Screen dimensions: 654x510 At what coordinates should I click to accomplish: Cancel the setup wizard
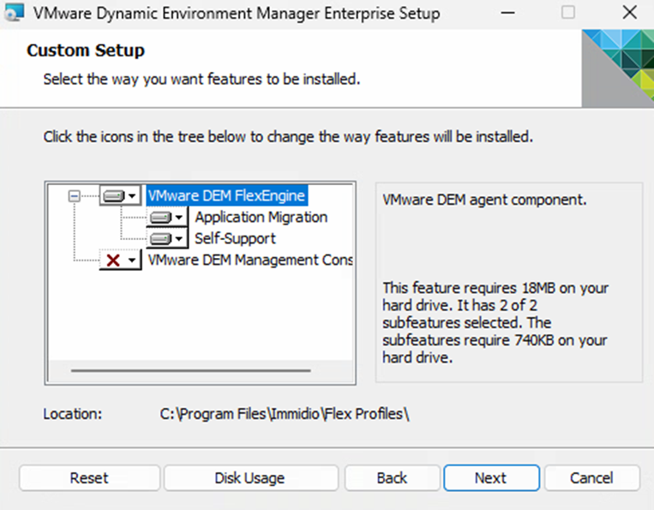pos(591,478)
